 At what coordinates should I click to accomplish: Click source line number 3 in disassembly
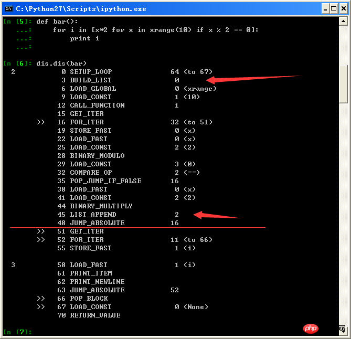pyautogui.click(x=13, y=265)
